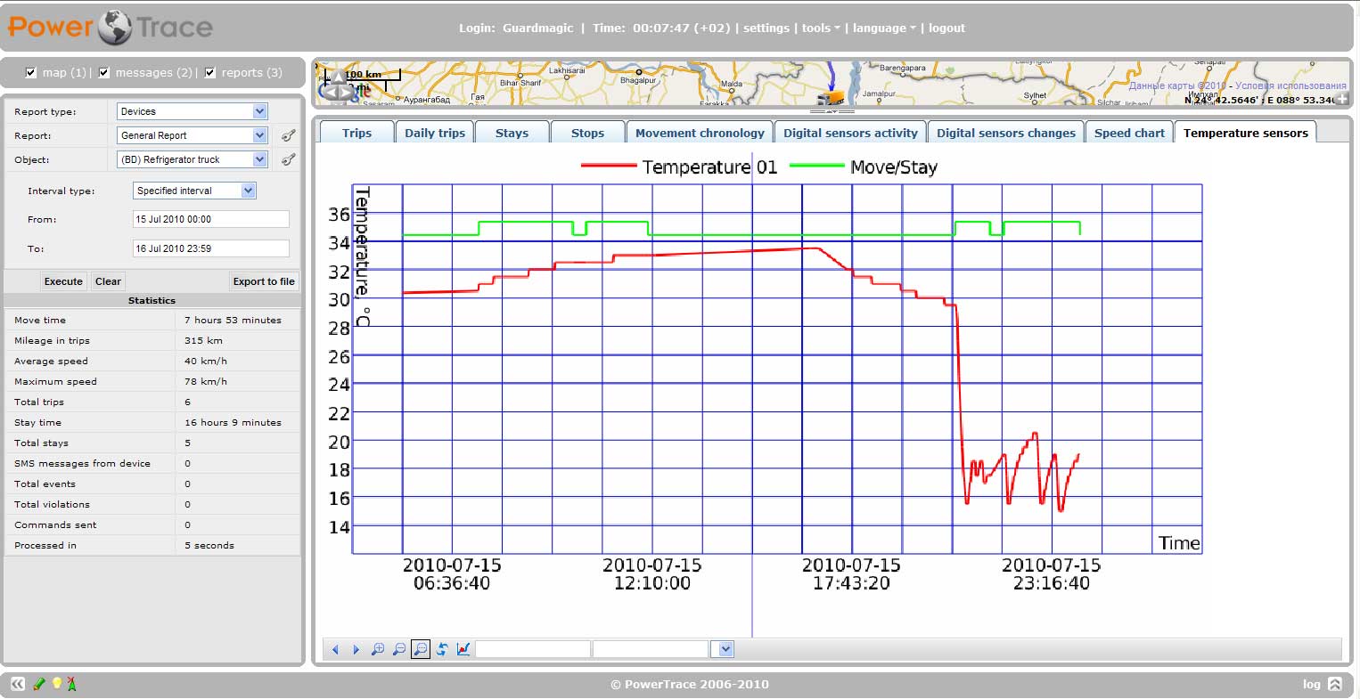Image resolution: width=1360 pixels, height=699 pixels.
Task: Click the chart refresh arrows icon
Action: tap(442, 649)
